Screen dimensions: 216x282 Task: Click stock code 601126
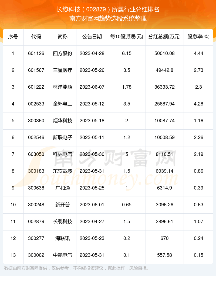click(36, 53)
